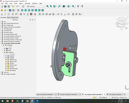Switch to the Property View tab
Screen dimensions: 129x103
click(14, 18)
